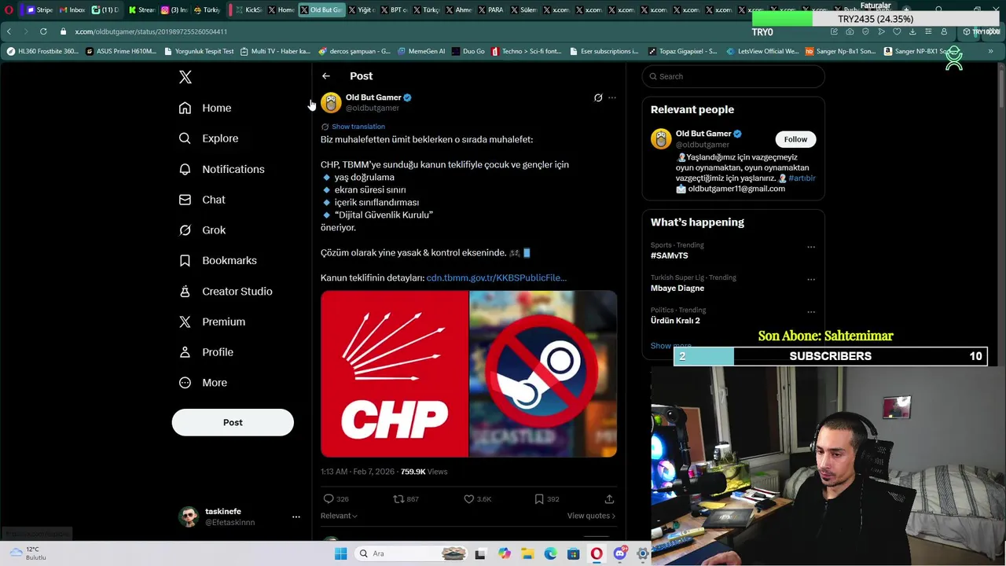The height and width of the screenshot is (566, 1006).
Task: Open Creator Studio in the sidebar
Action: (226, 291)
